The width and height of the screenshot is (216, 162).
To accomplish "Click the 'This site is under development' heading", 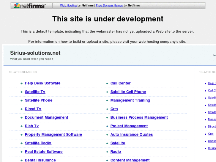I will coord(108,19).
